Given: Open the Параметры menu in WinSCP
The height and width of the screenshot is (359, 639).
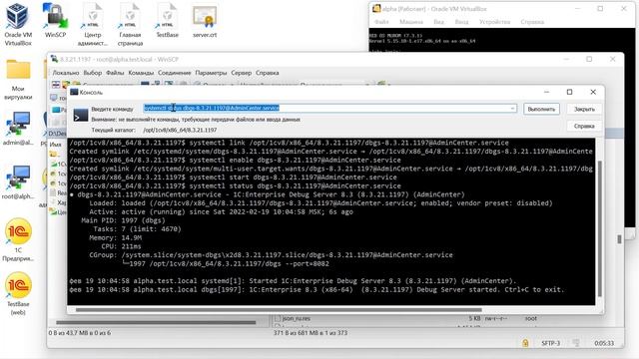Looking at the screenshot, I should coord(211,73).
